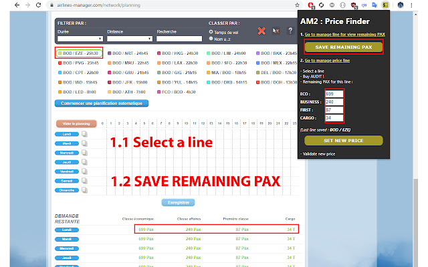The height and width of the screenshot is (267, 428).
Task: Go forward in browser history
Action: click(27, 5)
